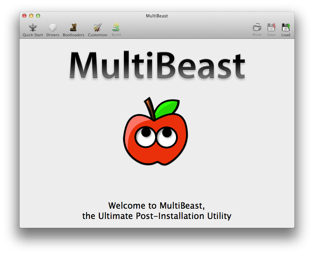This screenshot has height=255, width=314.
Task: Click the "Quick Start" text label
Action: [33, 35]
